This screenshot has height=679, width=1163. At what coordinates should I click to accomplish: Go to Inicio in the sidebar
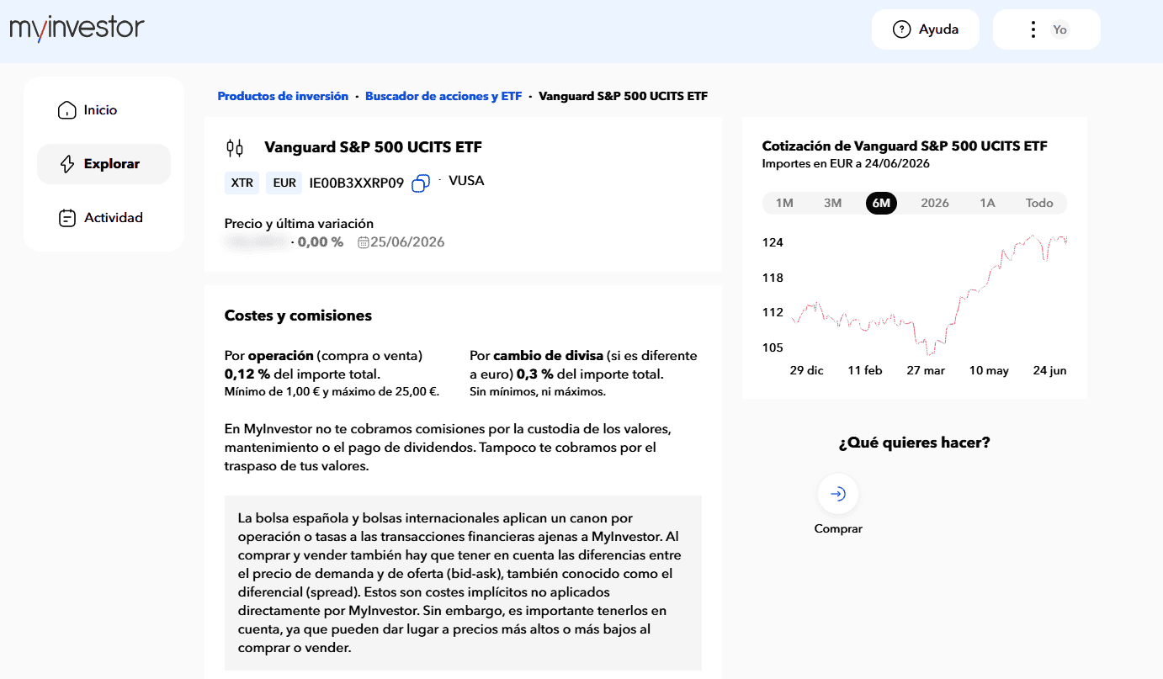[x=104, y=110]
